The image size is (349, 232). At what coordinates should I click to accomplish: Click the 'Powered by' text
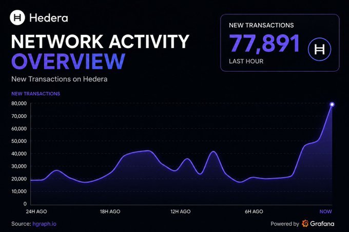[285, 224]
